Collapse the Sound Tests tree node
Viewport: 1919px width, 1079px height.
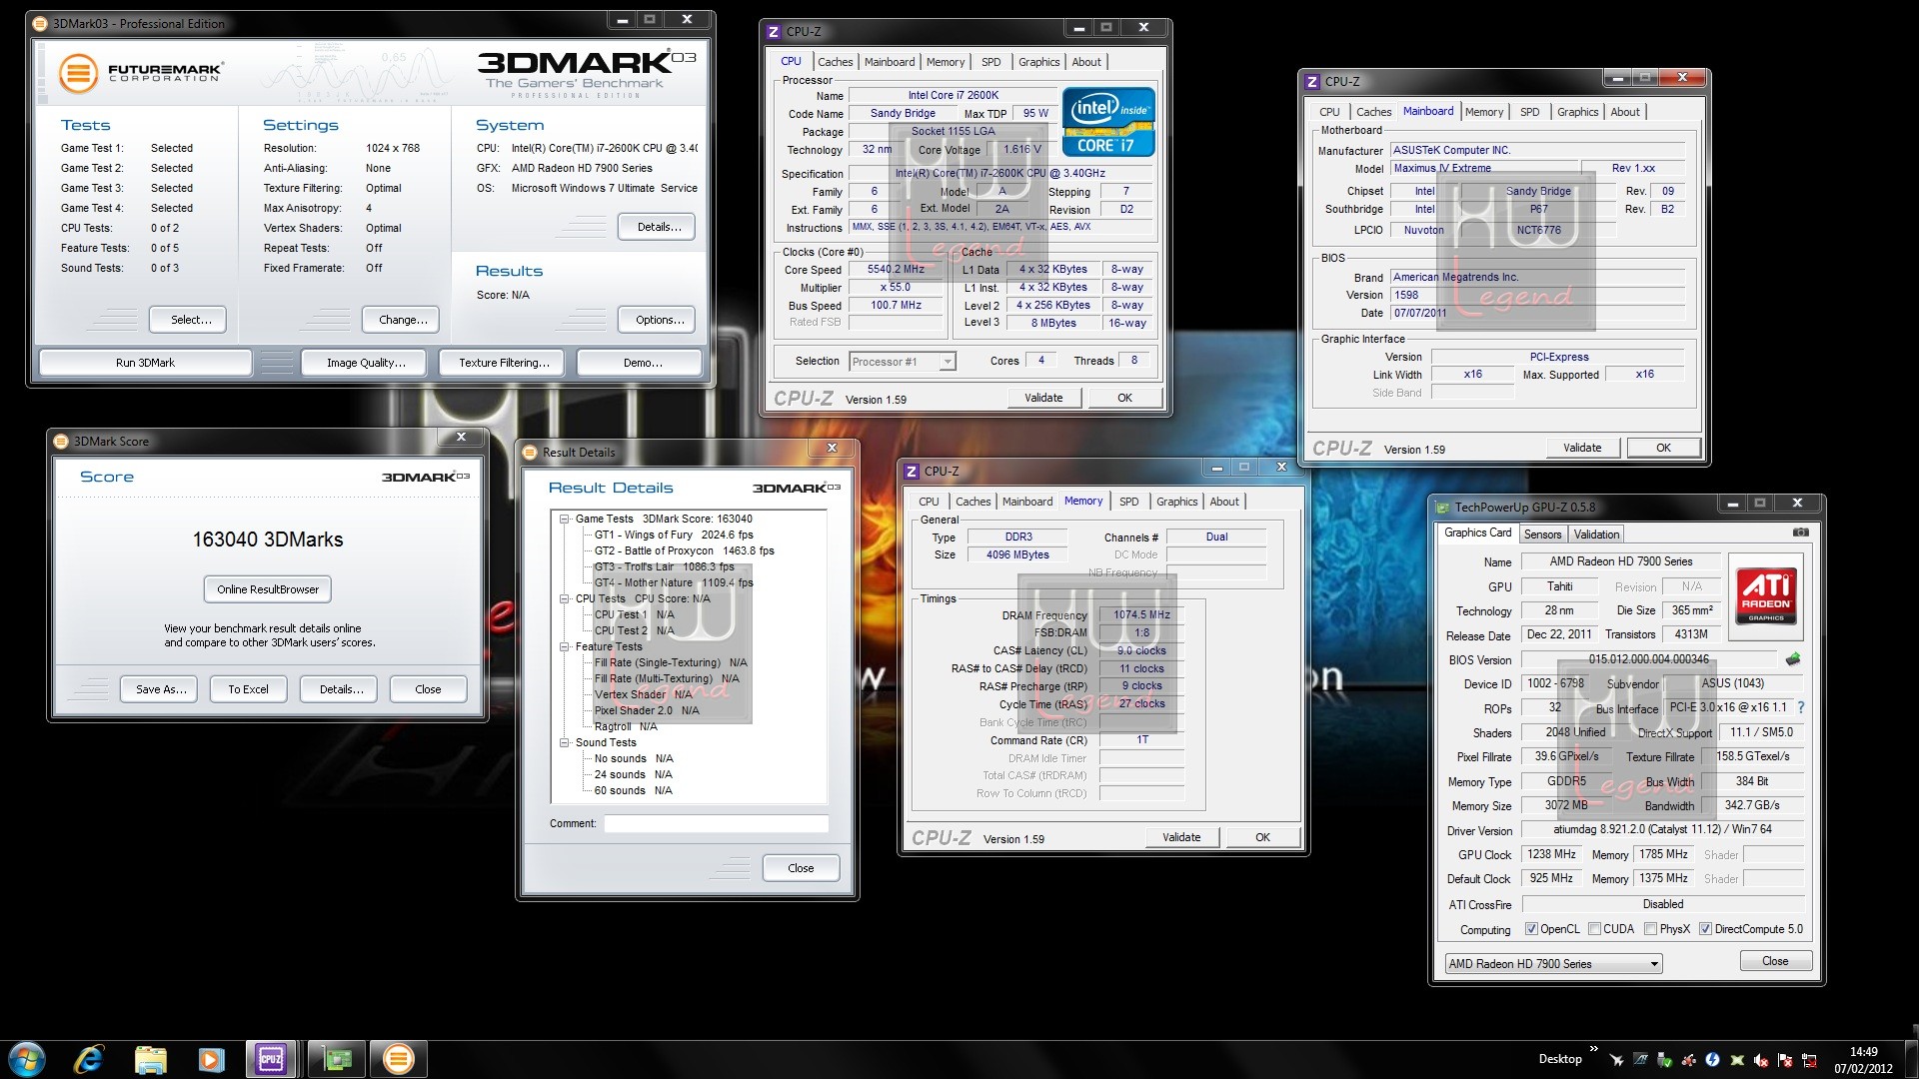coord(565,743)
